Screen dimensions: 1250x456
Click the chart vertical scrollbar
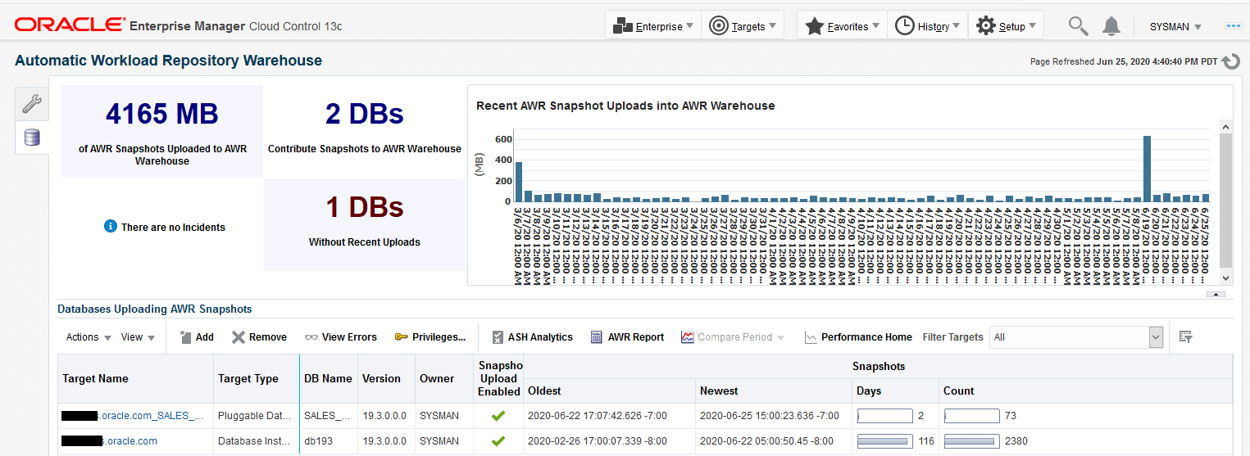(1225, 201)
